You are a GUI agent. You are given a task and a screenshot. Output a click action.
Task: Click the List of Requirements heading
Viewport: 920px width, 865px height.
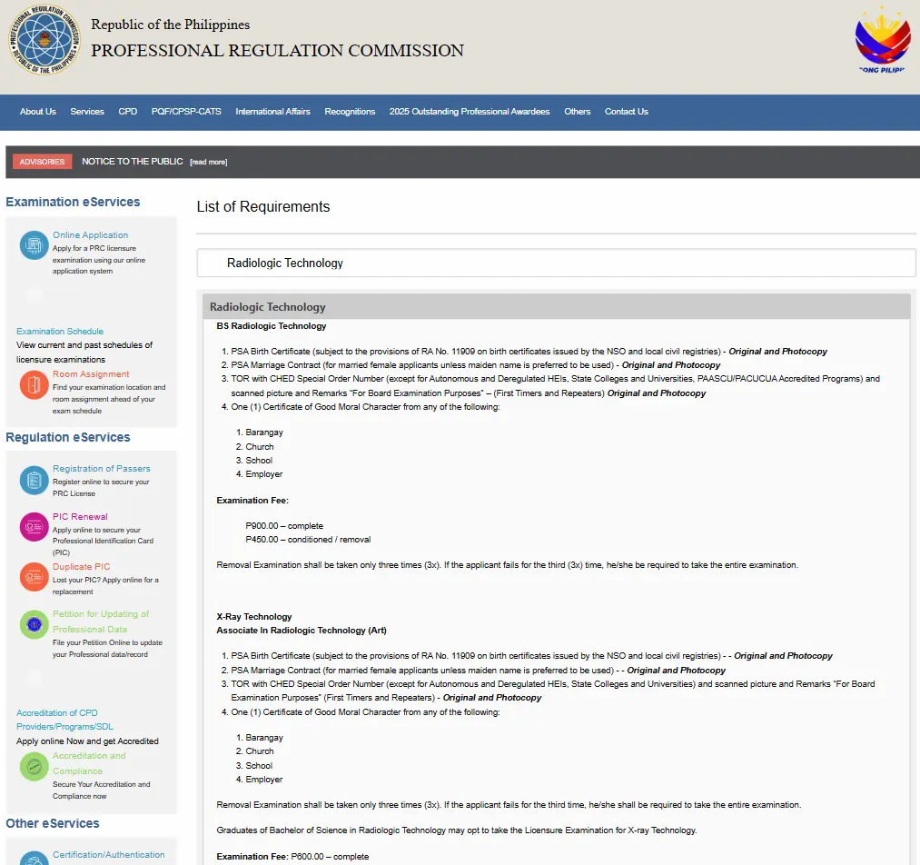pyautogui.click(x=263, y=206)
